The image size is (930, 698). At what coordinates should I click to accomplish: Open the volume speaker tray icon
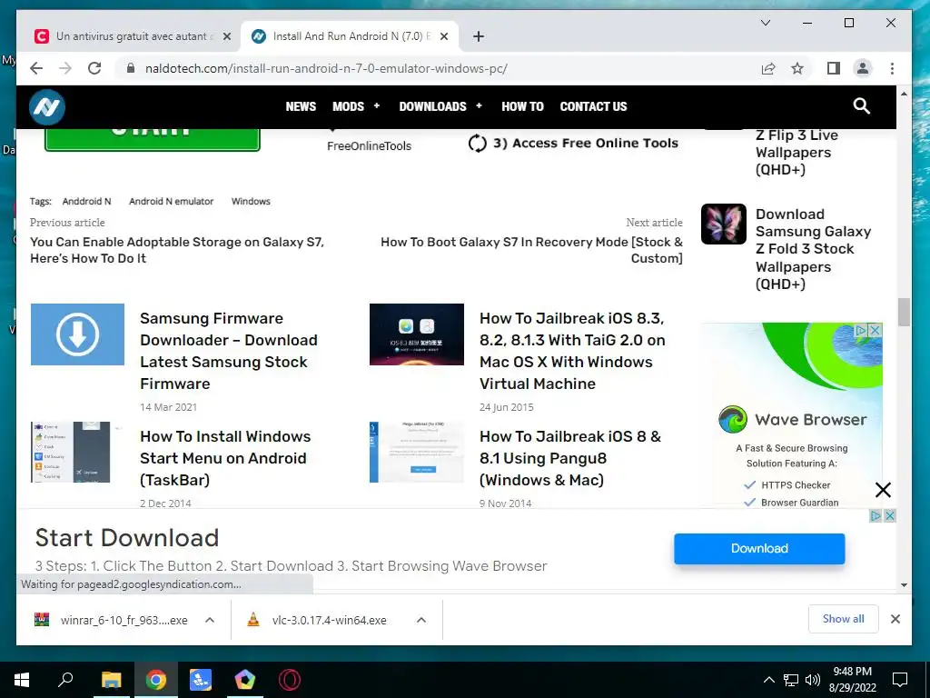point(813,680)
